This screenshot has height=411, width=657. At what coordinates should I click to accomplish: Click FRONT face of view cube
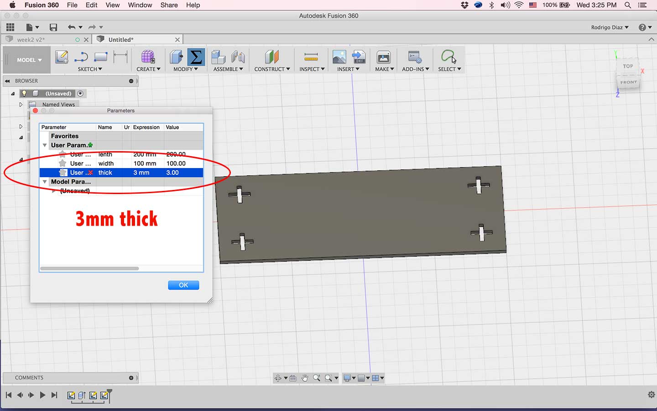pos(628,83)
